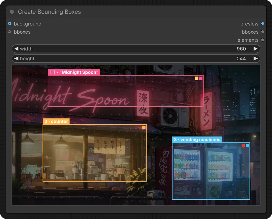Click the pink swatch in Midnight Spoon box
This screenshot has height=219, width=272.
[201, 78]
